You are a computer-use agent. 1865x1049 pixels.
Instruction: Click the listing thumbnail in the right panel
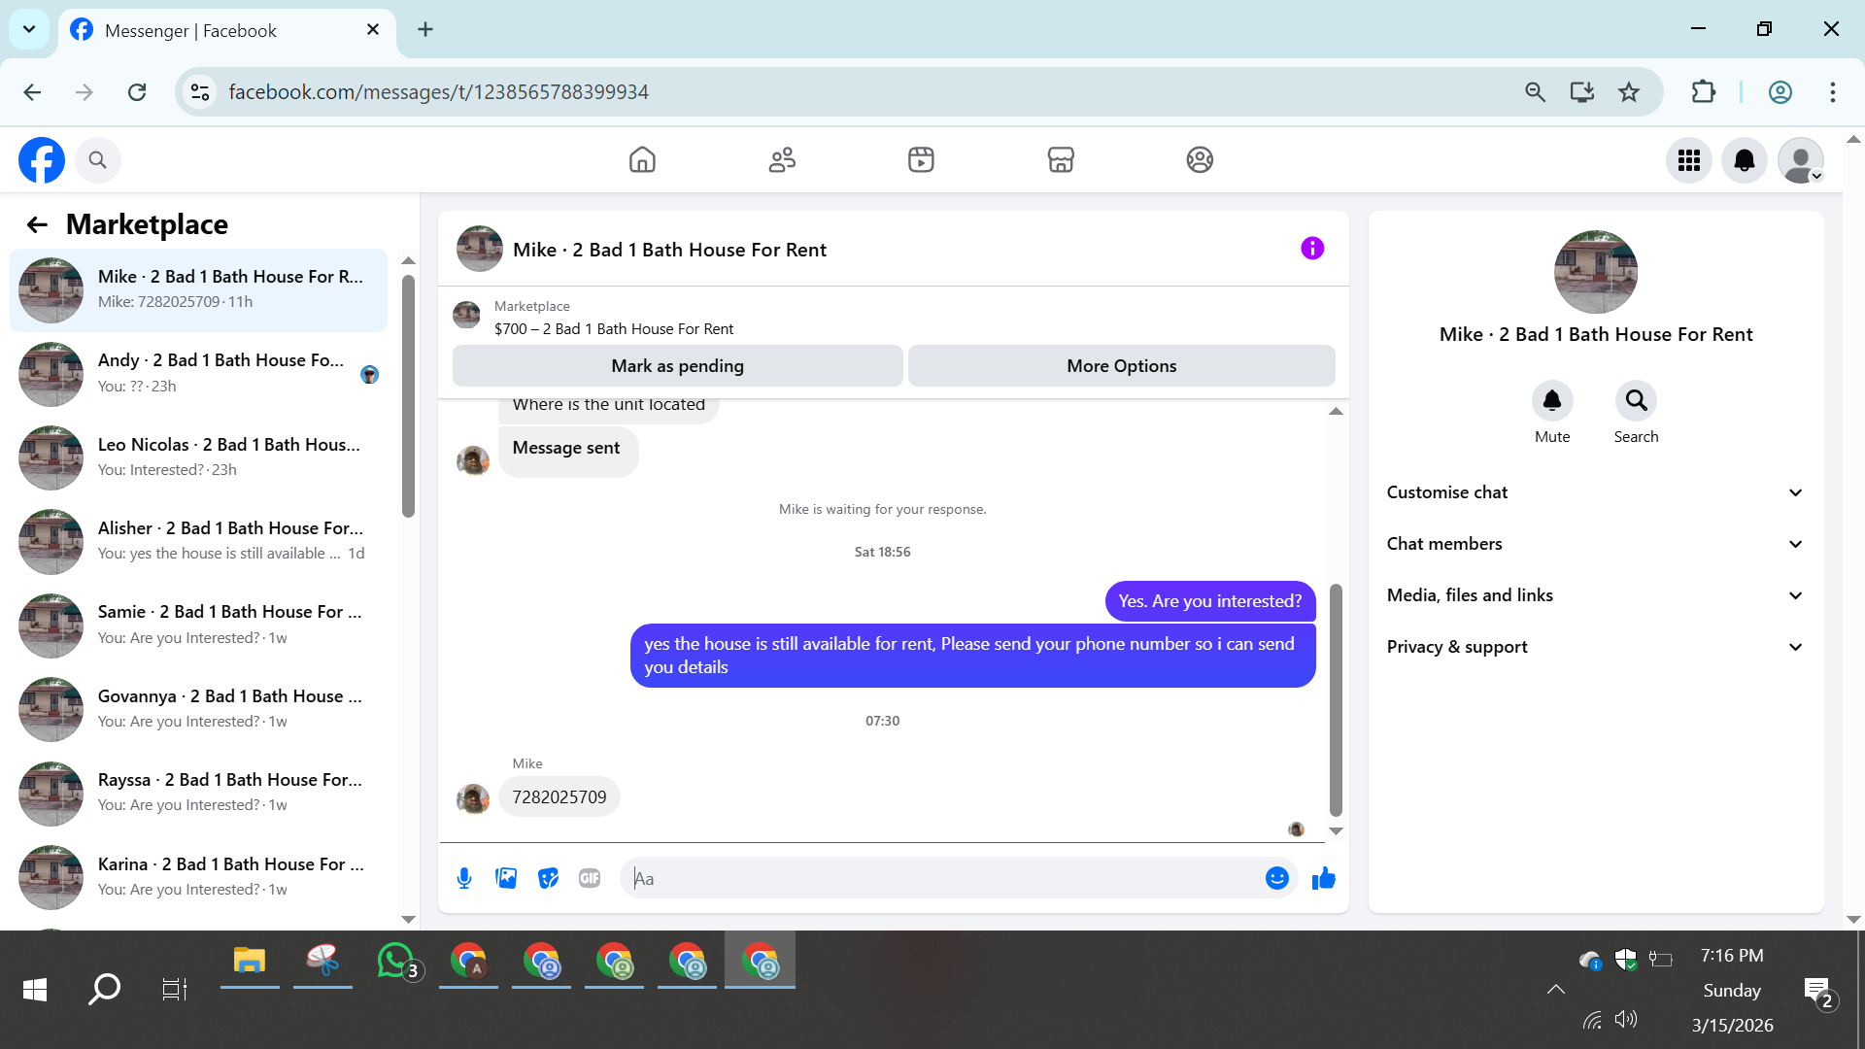click(1596, 272)
